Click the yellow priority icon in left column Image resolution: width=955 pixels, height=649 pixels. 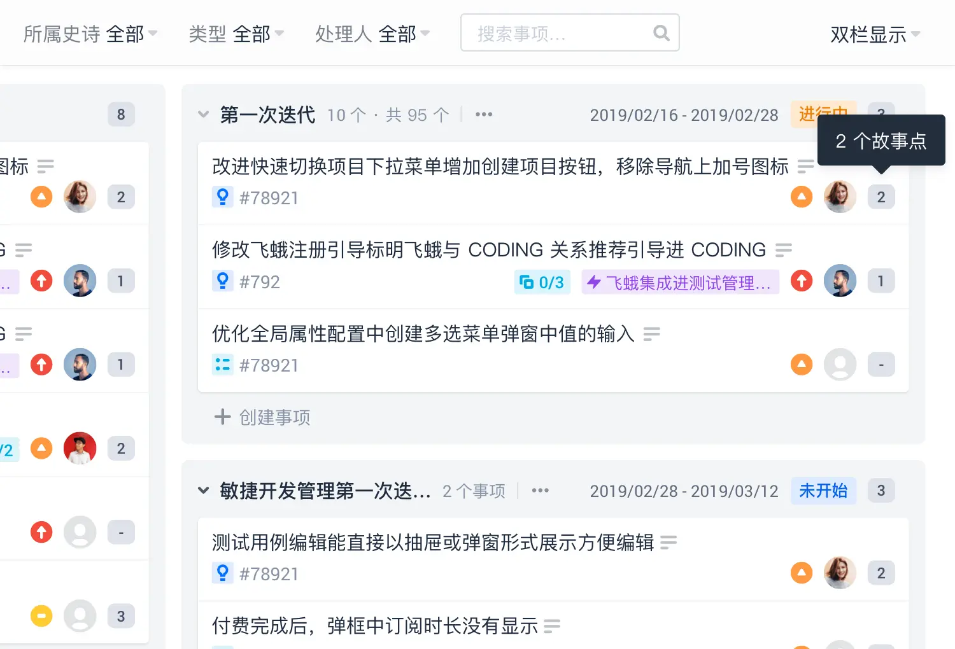[x=41, y=616]
